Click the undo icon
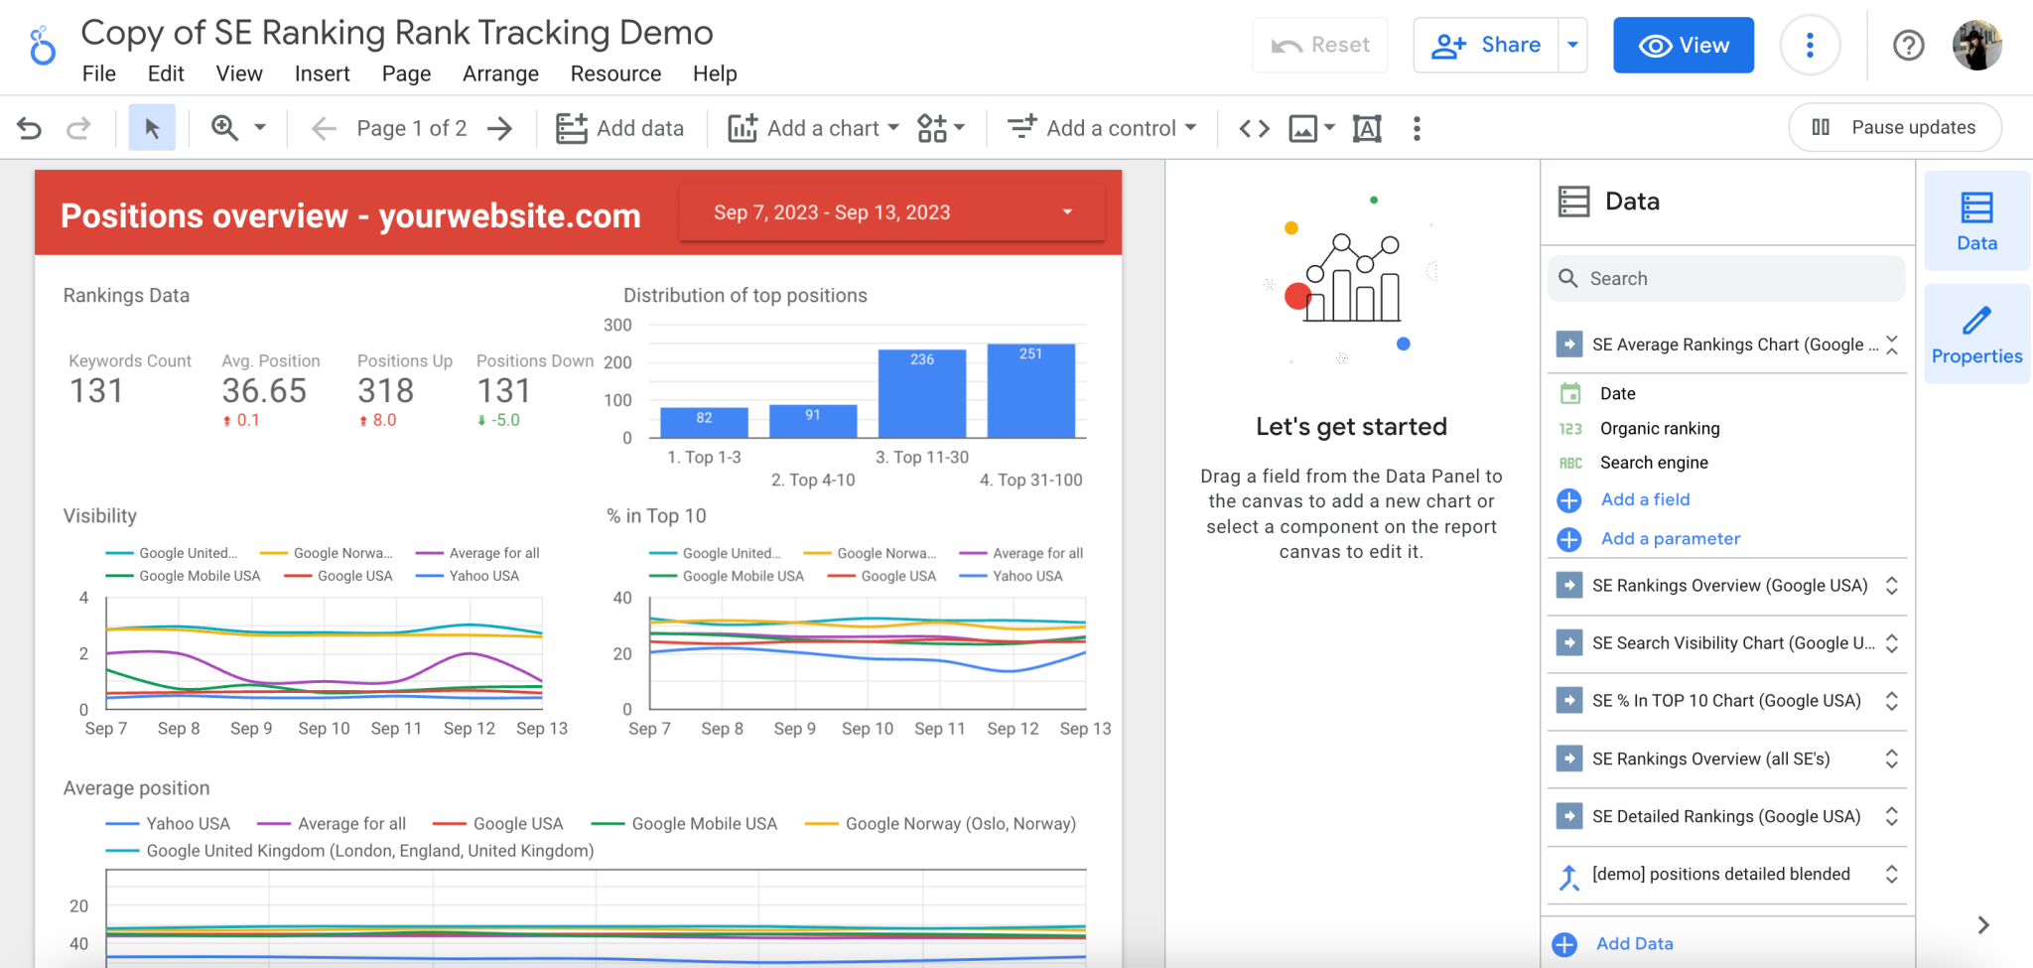Viewport: 2033px width, 968px height. (30, 127)
